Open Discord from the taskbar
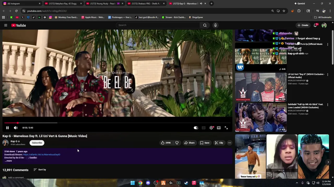The image size is (334, 187). pyautogui.click(x=148, y=183)
